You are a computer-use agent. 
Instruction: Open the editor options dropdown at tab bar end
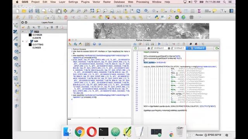click(217, 48)
